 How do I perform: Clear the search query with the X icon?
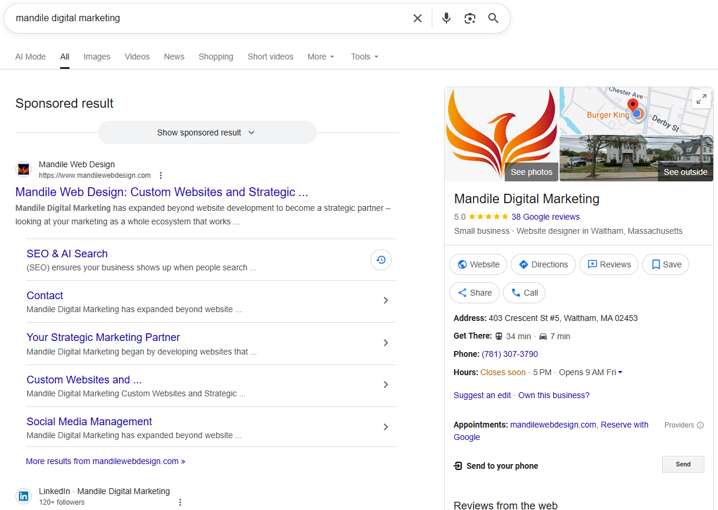[418, 18]
